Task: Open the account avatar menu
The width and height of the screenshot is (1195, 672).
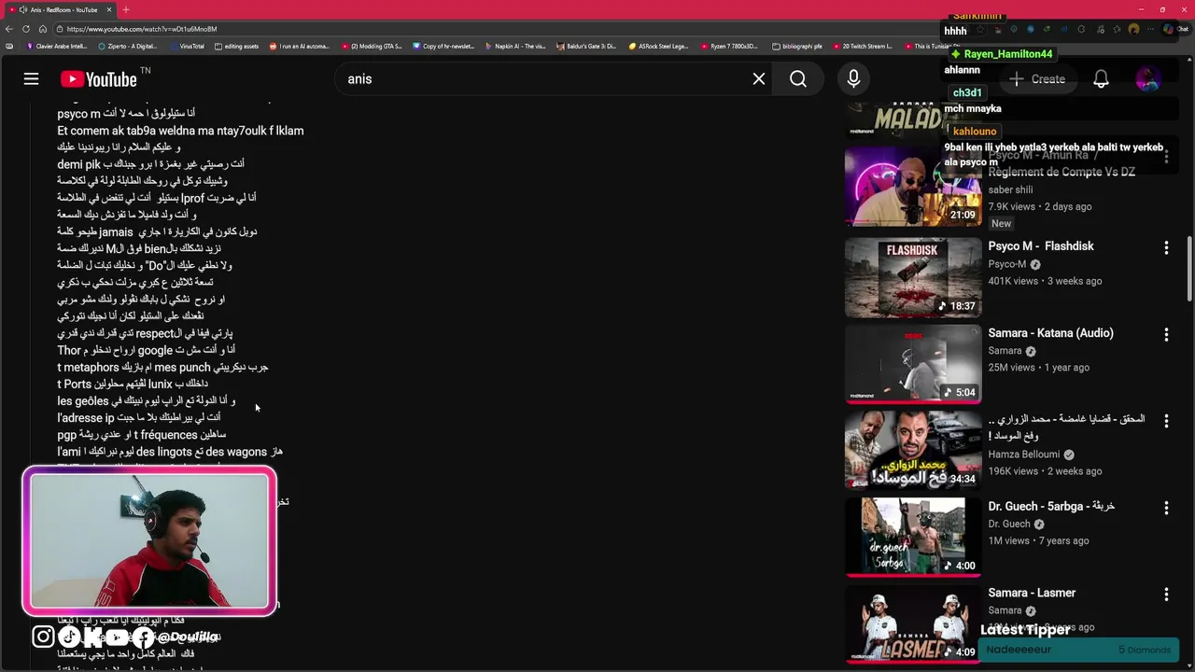Action: click(x=1147, y=79)
